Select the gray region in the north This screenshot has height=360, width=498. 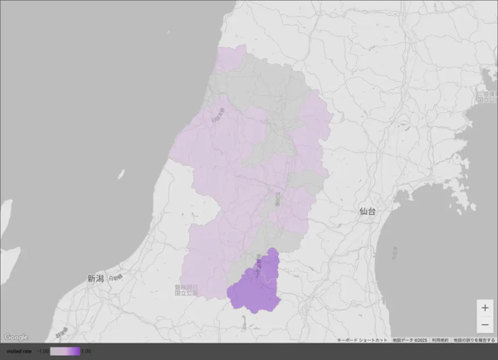point(257,91)
